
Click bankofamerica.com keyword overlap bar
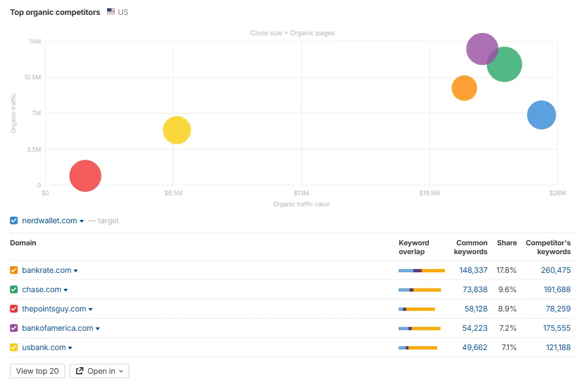(x=420, y=329)
